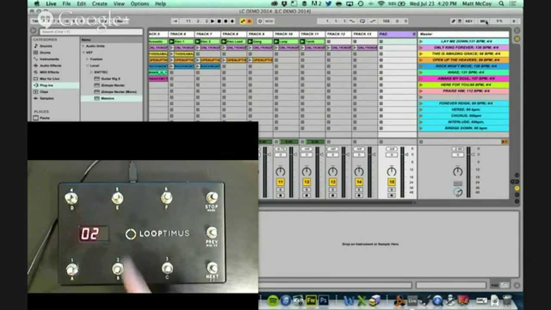Enable the Draw Mode pencil icon
Screen dimensions: 551x310
click(x=453, y=21)
